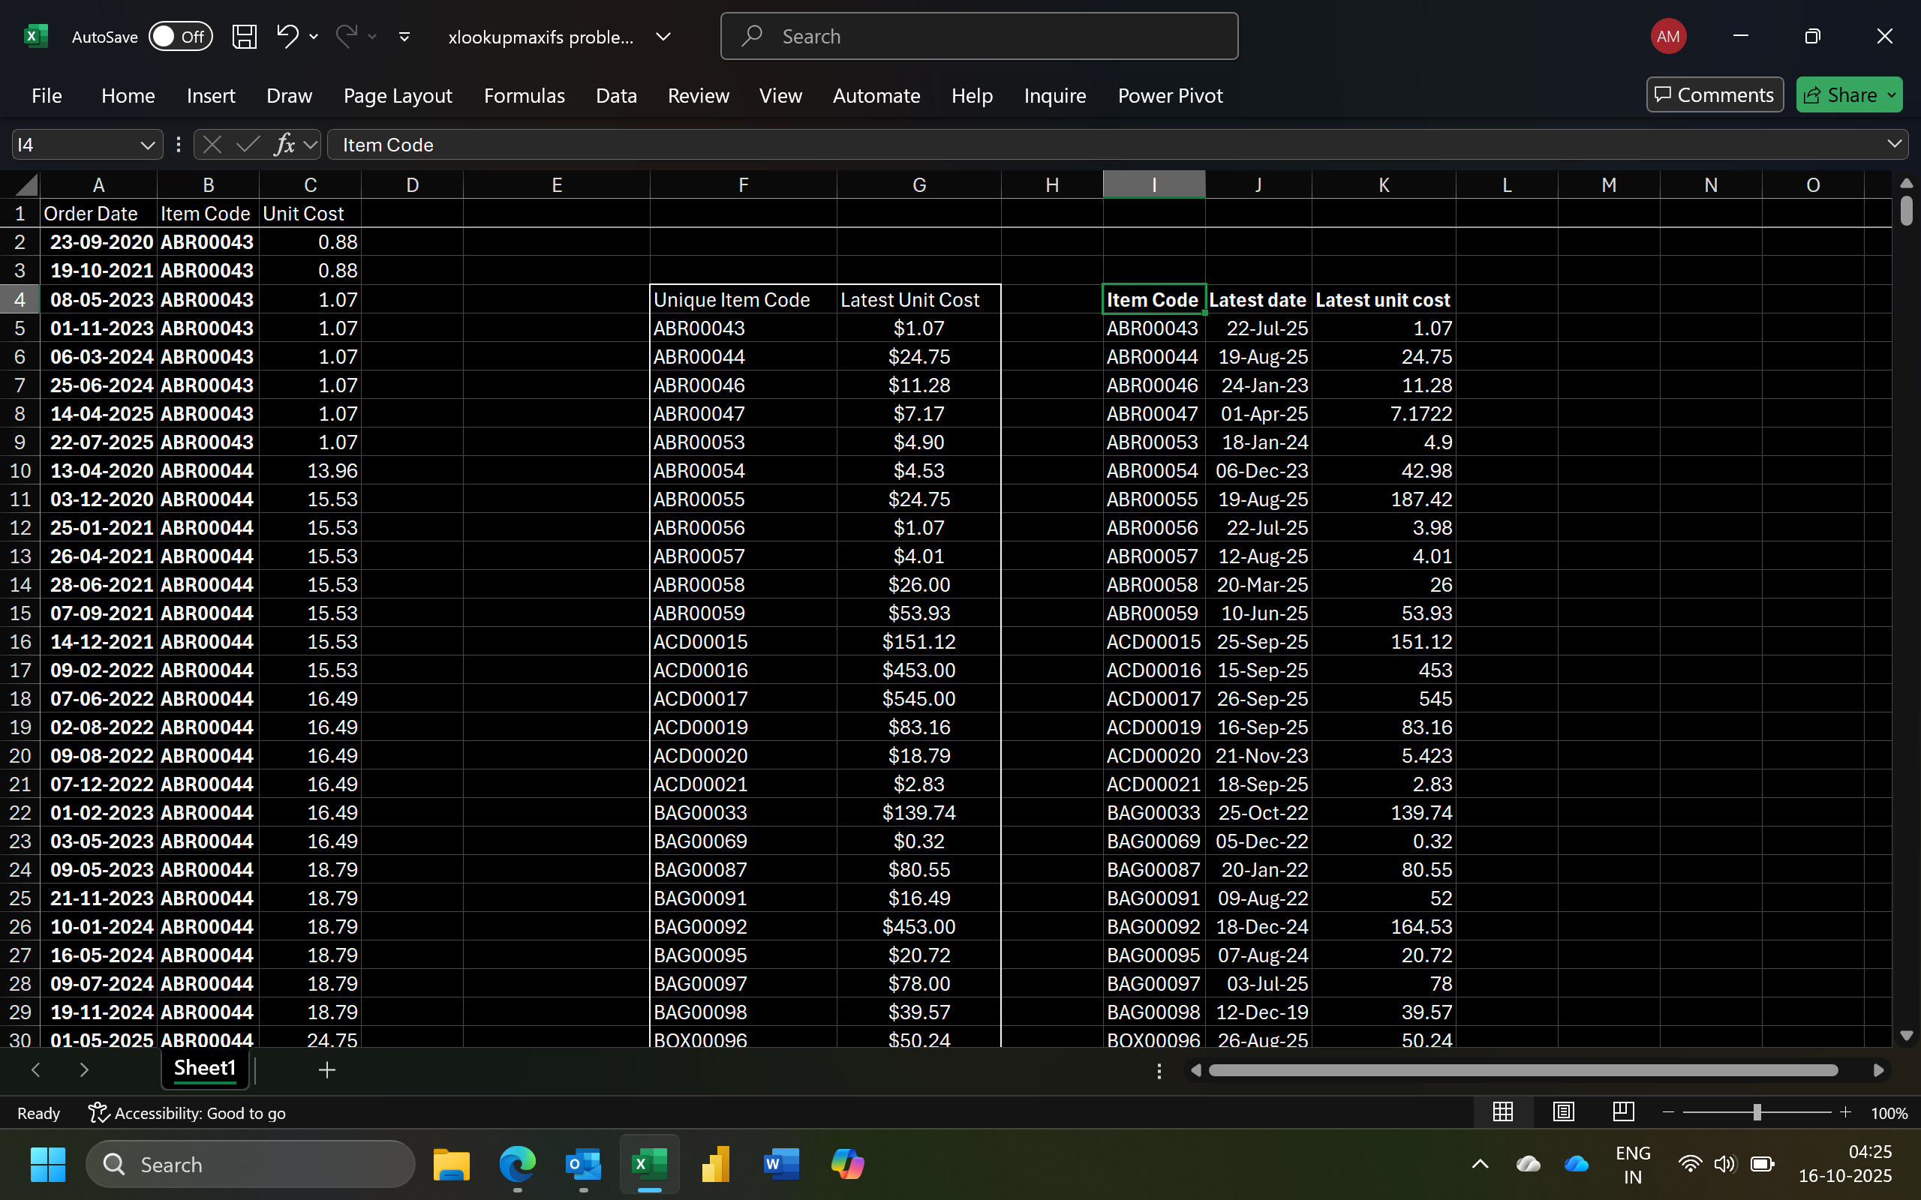Click the zoom slider handle
Image resolution: width=1921 pixels, height=1200 pixels.
(x=1757, y=1113)
